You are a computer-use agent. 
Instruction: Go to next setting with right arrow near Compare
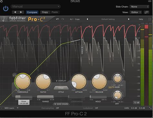tap(21, 12)
